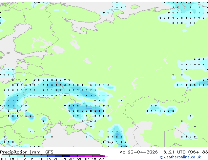
Task: Click the legend label '0.1'
Action: 4,159
